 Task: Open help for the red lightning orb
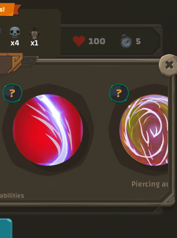(x=12, y=93)
